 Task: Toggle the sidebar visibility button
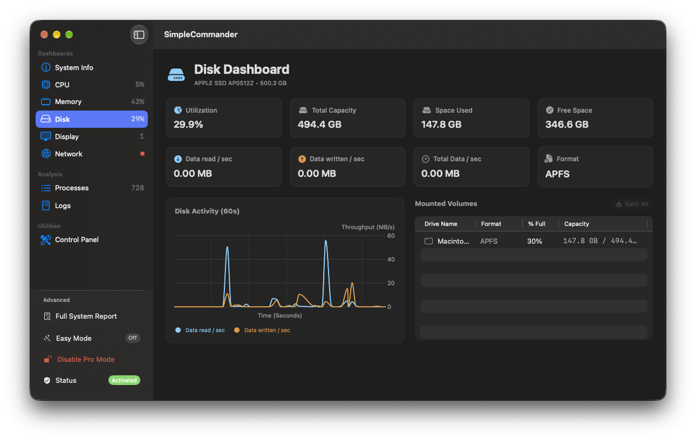[x=139, y=35]
